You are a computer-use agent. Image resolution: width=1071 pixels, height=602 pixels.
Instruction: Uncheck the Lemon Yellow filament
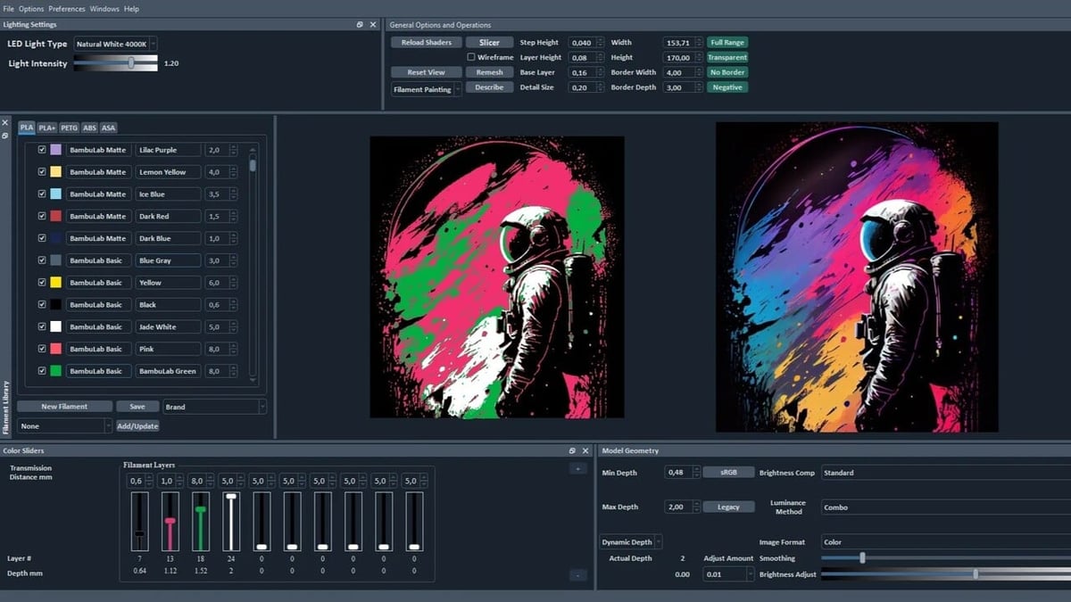(x=42, y=172)
